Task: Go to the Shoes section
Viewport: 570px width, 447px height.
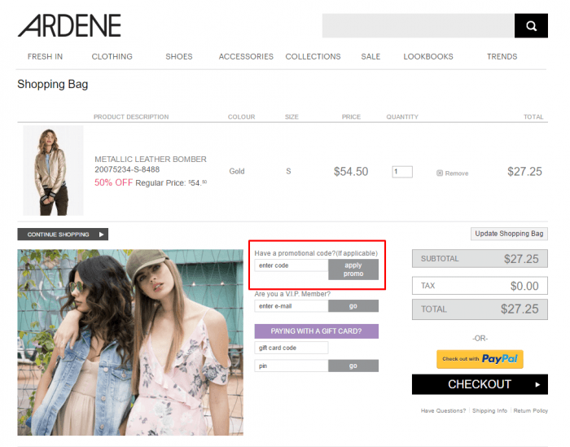Action: pos(179,57)
